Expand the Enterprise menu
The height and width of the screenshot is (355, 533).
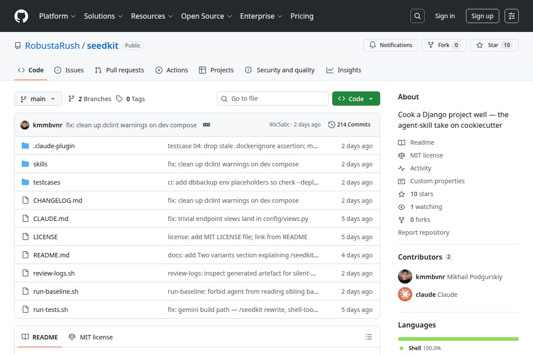[x=261, y=16]
